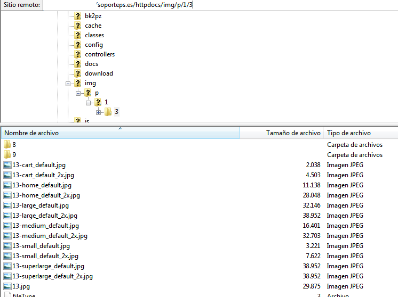
Task: Select controllers in the remote tree
Action: (x=100, y=54)
